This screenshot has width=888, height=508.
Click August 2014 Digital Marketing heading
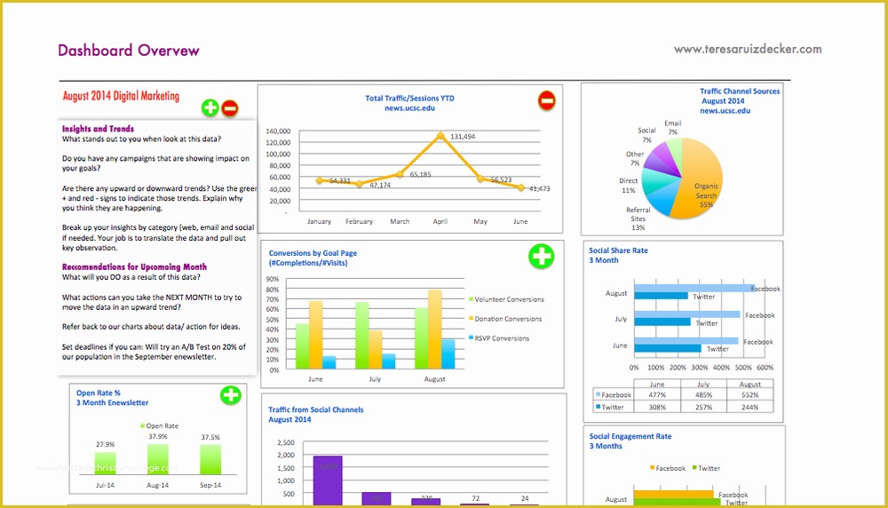click(x=121, y=96)
